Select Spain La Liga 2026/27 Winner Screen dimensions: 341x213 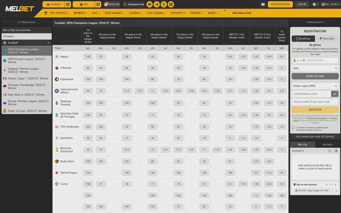pyautogui.click(x=27, y=111)
